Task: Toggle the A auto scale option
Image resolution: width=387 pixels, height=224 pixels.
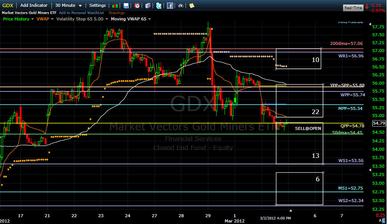Action: [380, 220]
